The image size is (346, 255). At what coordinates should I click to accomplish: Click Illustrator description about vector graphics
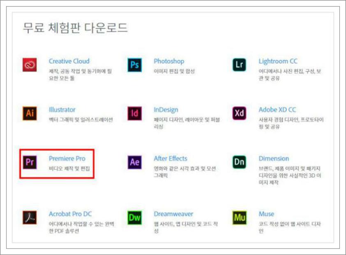point(81,119)
